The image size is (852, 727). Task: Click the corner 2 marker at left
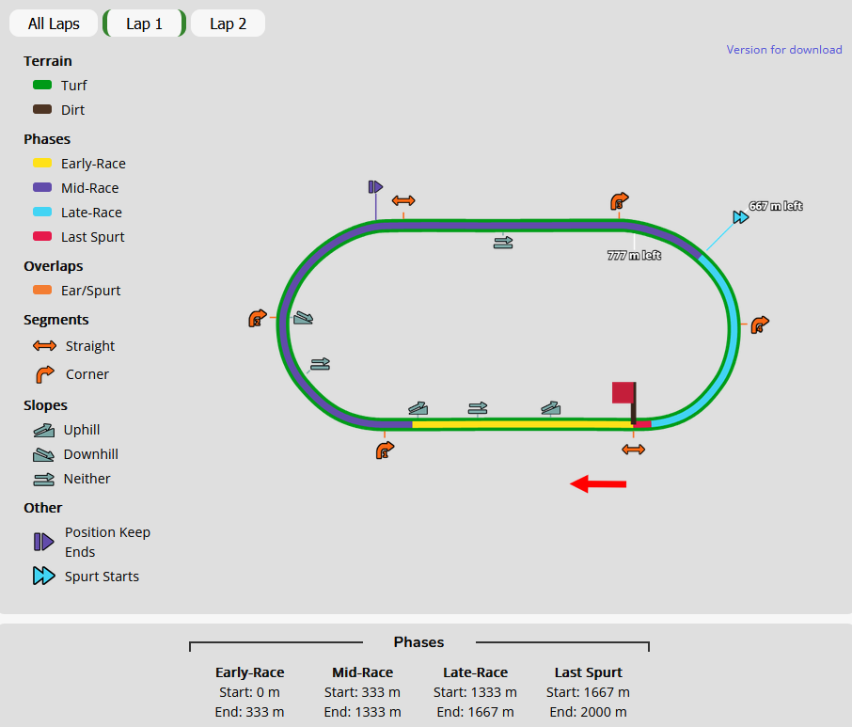[x=258, y=318]
